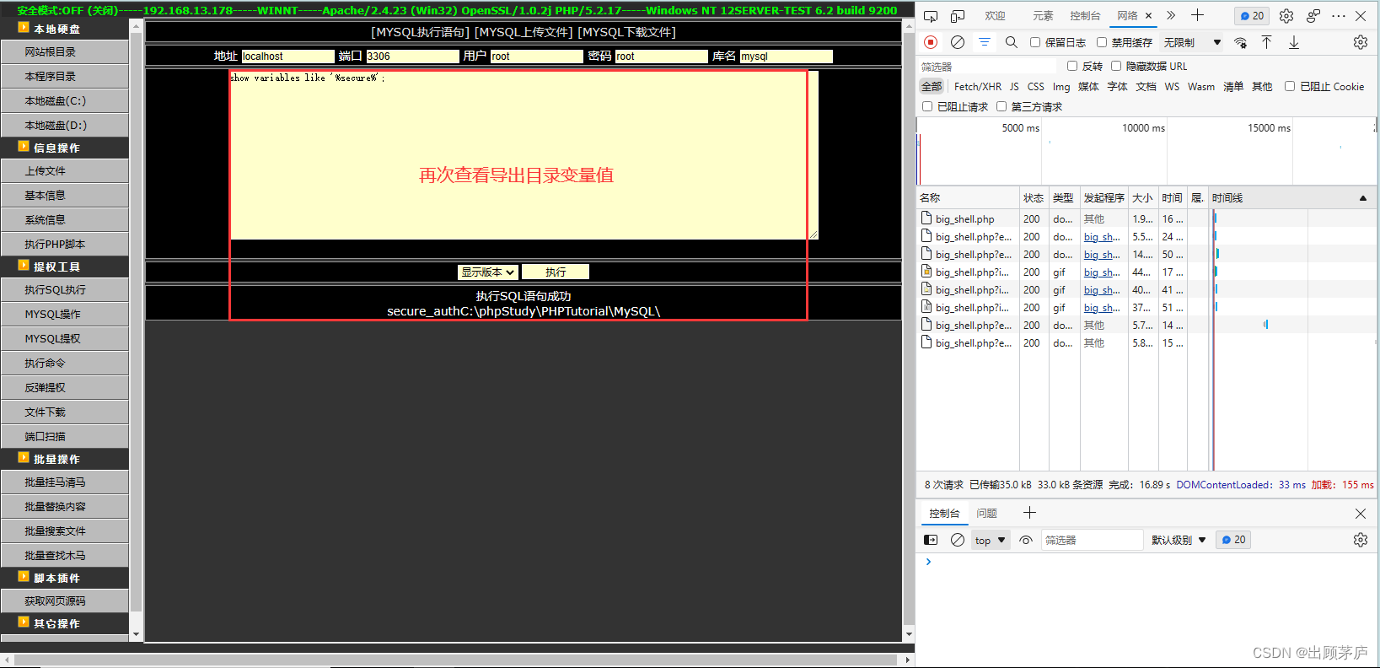Click the inspect element picker icon
Image resolution: width=1380 pixels, height=668 pixels.
click(931, 16)
